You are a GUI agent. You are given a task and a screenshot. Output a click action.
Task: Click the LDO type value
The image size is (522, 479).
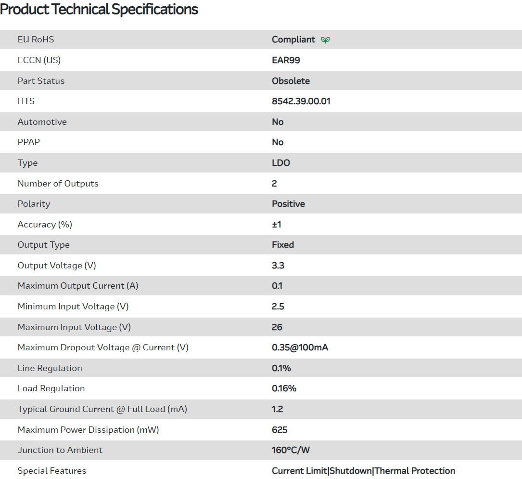281,163
